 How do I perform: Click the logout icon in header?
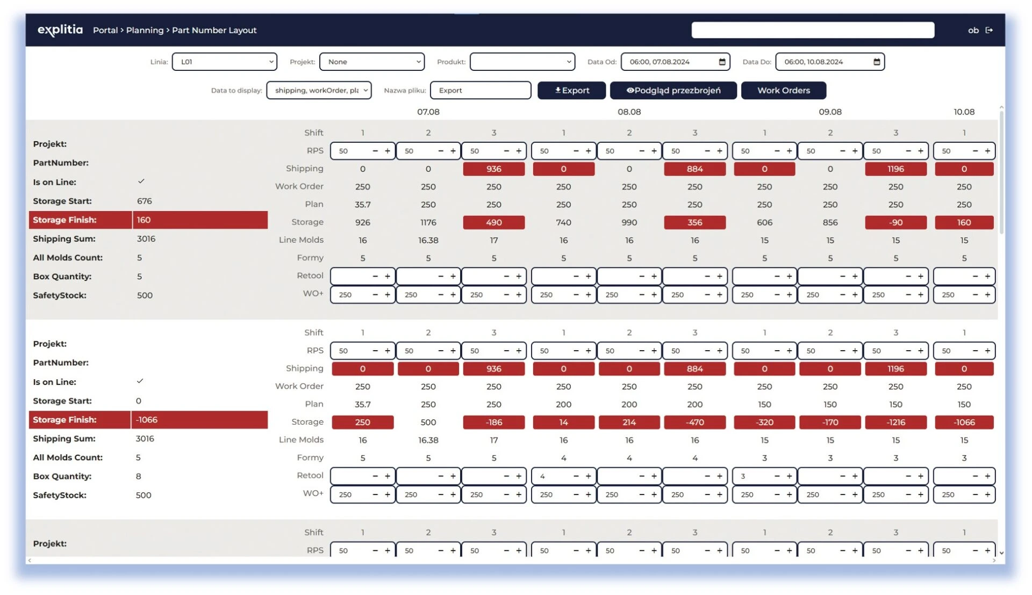pos(989,30)
